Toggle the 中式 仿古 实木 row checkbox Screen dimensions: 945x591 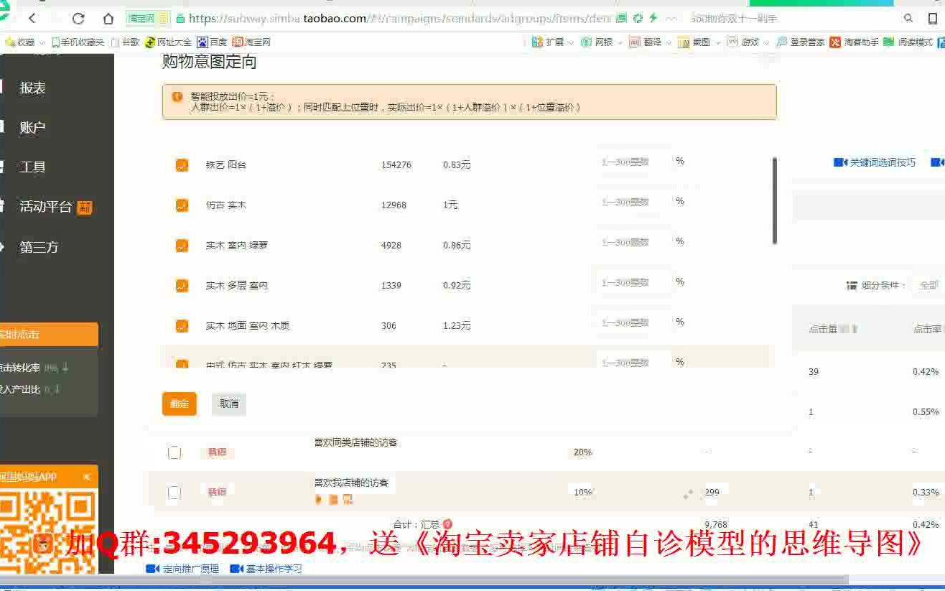coord(182,364)
